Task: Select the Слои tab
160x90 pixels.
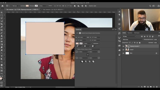Action: pyautogui.click(x=124, y=33)
